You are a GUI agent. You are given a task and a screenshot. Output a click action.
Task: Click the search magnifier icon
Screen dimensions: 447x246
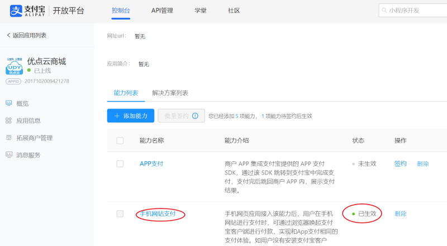[384, 10]
